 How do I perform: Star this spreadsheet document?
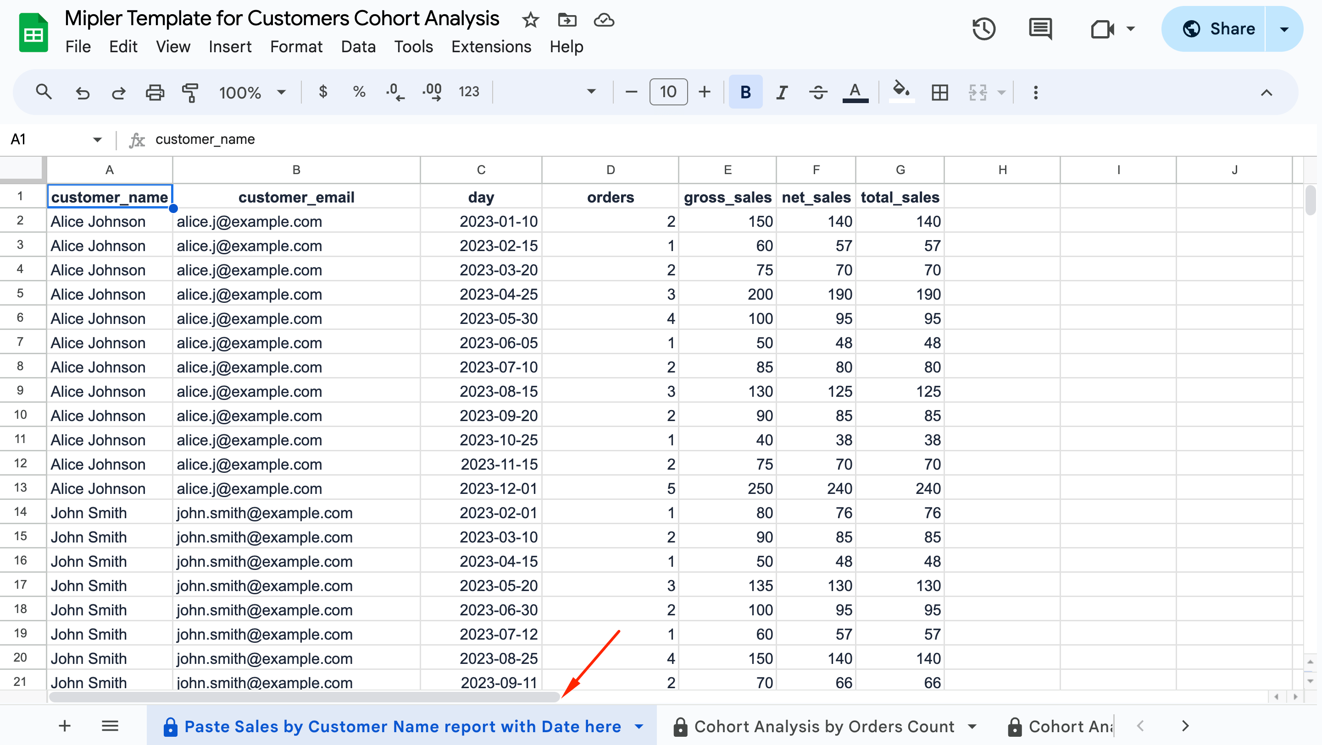click(x=530, y=20)
